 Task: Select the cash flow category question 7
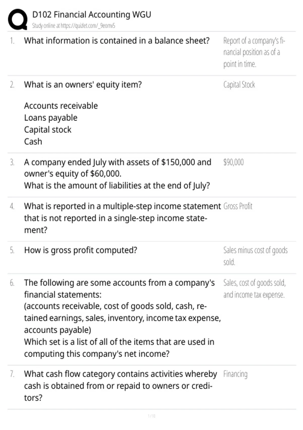pyautogui.click(x=120, y=386)
